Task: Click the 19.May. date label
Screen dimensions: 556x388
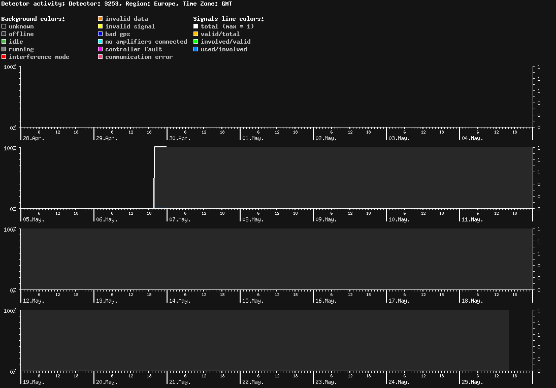Action: pos(34,382)
